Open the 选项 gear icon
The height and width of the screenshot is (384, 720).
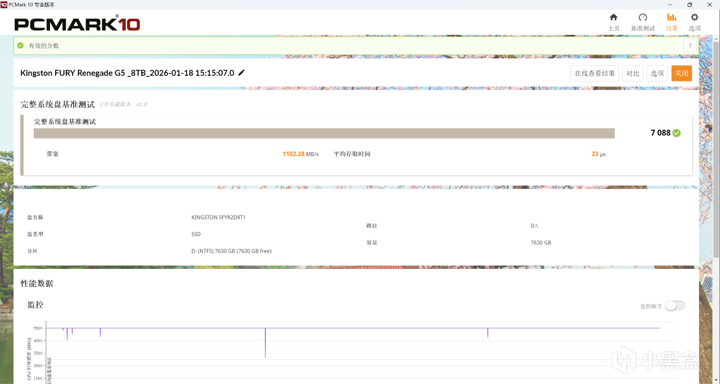[x=695, y=17]
